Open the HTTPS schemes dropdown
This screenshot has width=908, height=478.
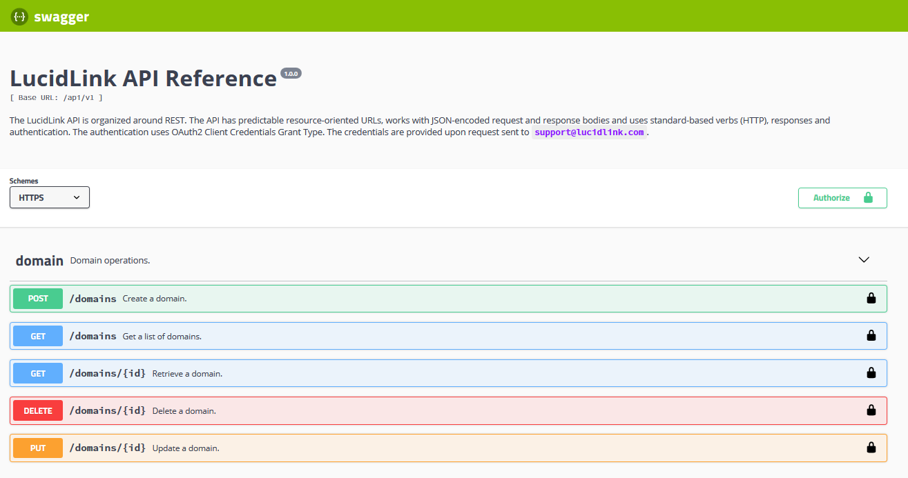point(50,197)
